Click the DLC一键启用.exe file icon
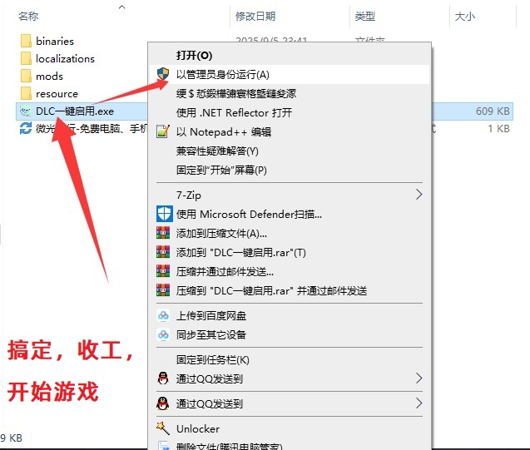This screenshot has width=530, height=450. pyautogui.click(x=25, y=111)
